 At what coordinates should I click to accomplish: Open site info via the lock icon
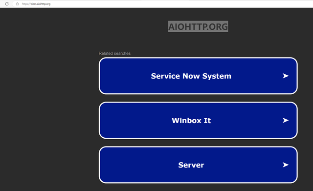(x=18, y=4)
